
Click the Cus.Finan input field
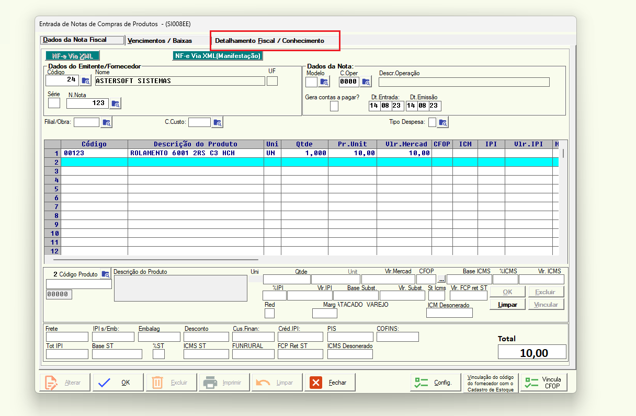pos(253,337)
